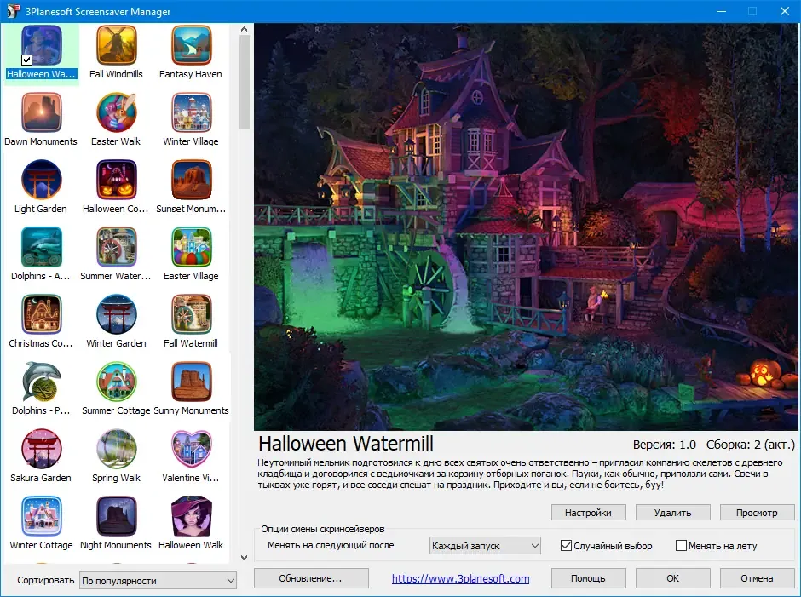Click the Версия: 1.0 text
Viewport: 801px width, 597px height.
[665, 445]
